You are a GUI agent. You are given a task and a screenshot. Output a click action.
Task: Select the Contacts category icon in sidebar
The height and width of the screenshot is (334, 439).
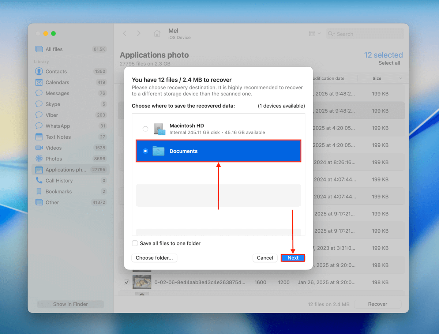pyautogui.click(x=39, y=71)
